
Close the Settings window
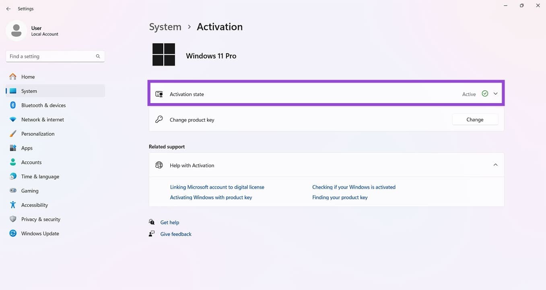pos(538,6)
